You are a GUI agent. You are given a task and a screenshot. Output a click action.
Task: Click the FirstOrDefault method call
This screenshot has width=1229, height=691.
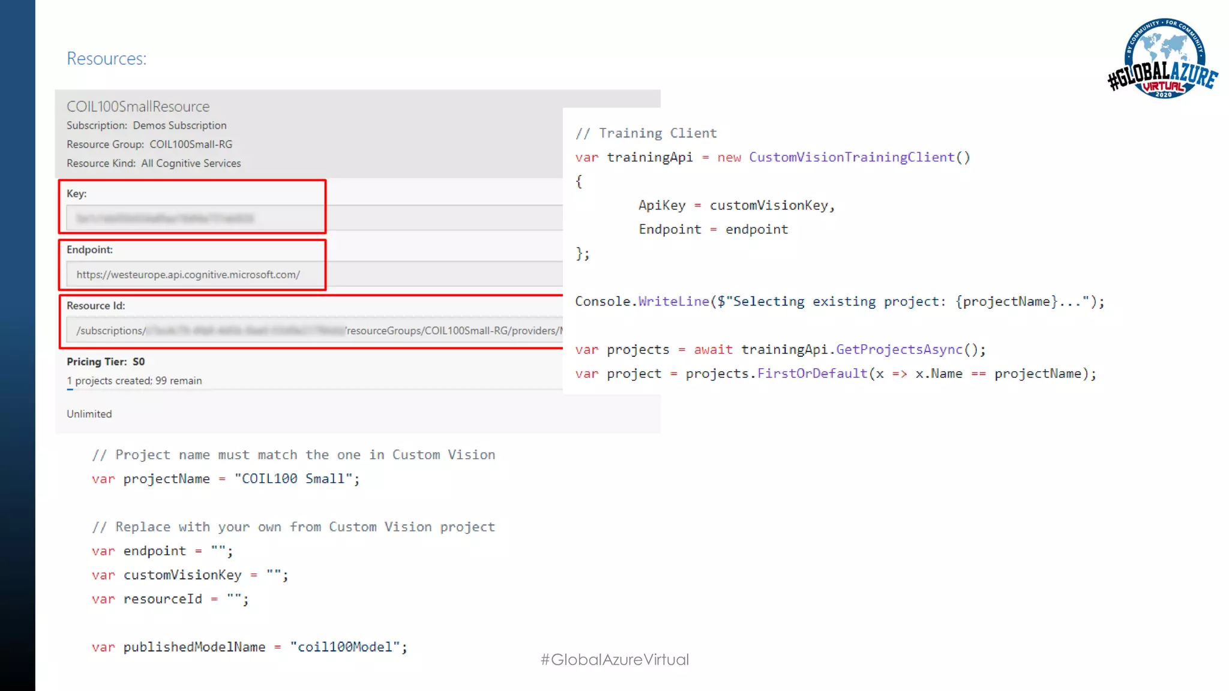[812, 374]
